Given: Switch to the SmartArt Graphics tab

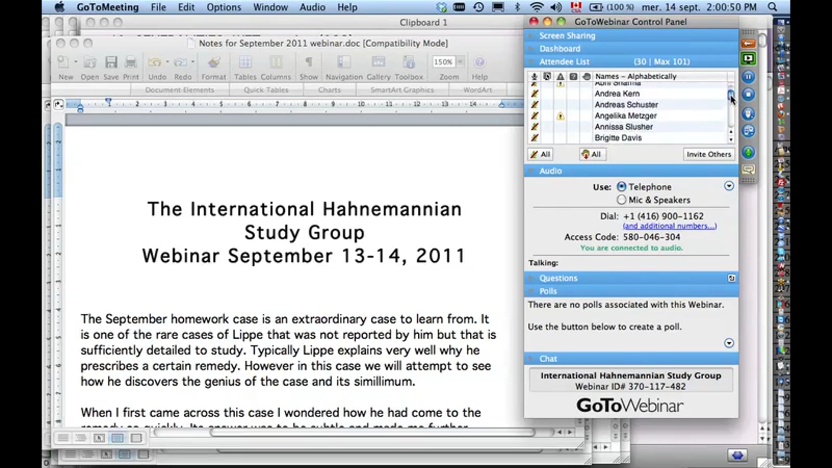Looking at the screenshot, I should tap(402, 90).
